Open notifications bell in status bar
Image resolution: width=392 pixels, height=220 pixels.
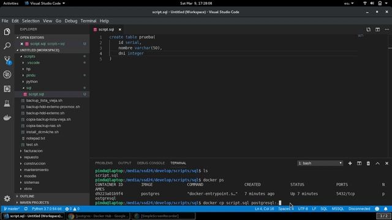pyautogui.click(x=386, y=209)
